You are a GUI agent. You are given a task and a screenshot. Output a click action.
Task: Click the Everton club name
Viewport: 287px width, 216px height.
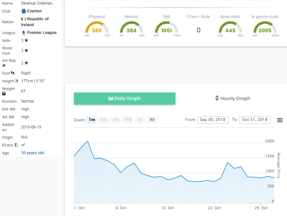(34, 11)
